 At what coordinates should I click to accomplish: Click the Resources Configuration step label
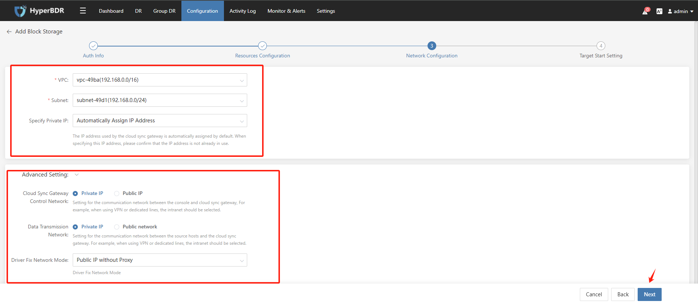[262, 56]
